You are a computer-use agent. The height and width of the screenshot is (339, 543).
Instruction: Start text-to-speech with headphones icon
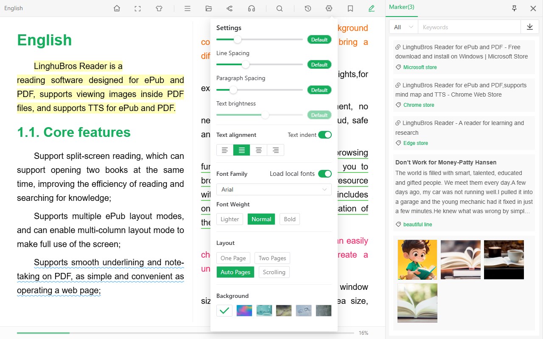(x=252, y=8)
